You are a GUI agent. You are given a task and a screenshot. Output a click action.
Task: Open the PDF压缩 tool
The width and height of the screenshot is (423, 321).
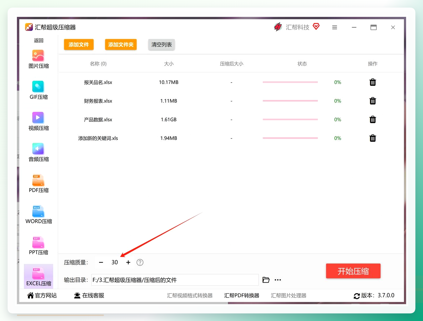[39, 183]
